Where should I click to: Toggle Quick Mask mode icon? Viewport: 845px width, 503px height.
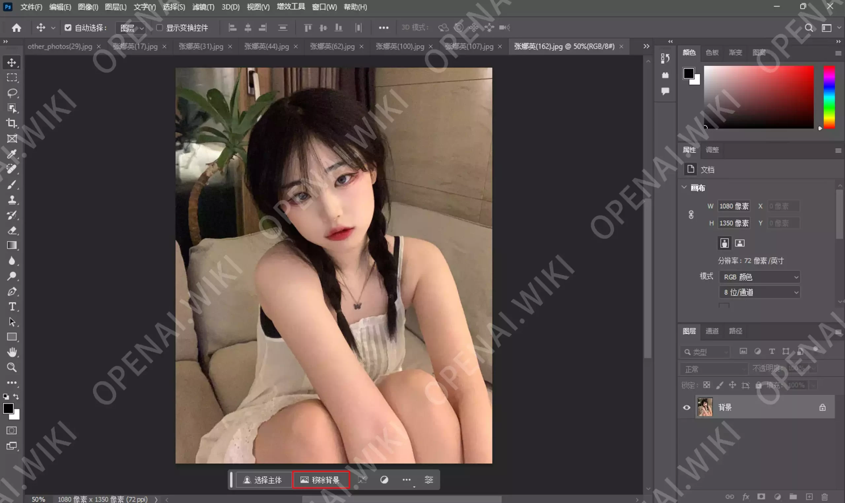tap(12, 430)
